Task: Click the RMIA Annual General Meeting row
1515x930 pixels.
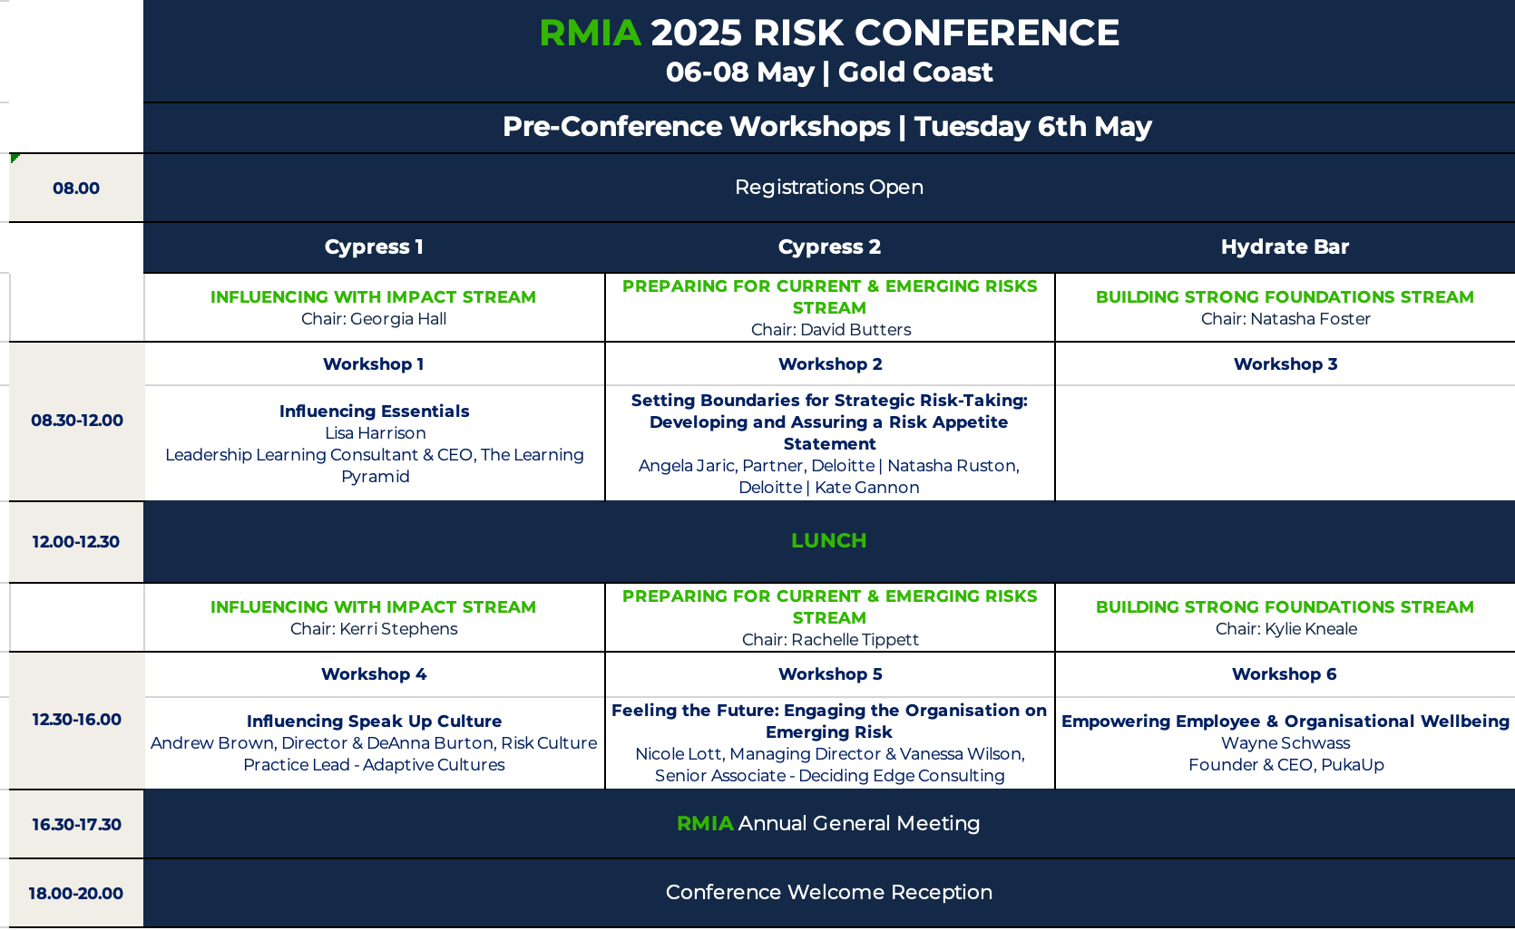Action: tap(829, 824)
